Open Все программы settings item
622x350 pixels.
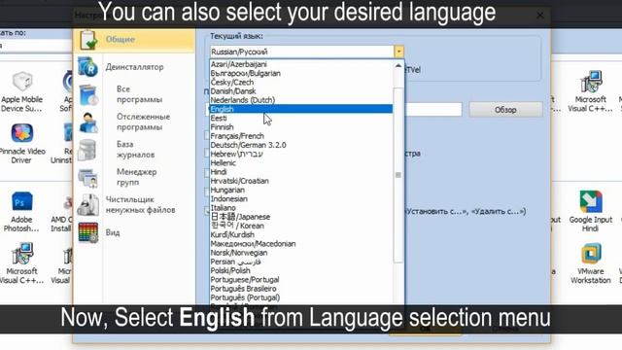[x=139, y=94]
